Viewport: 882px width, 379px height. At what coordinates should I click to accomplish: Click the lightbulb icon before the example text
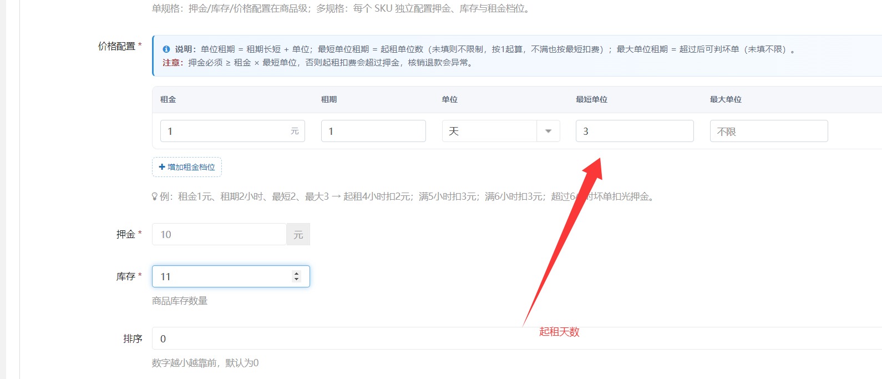point(155,196)
